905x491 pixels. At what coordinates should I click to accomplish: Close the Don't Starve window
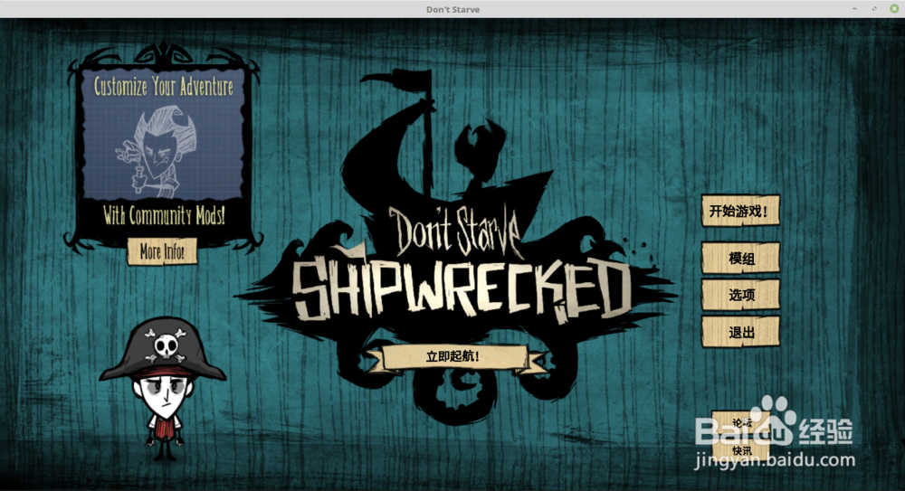[x=894, y=9]
